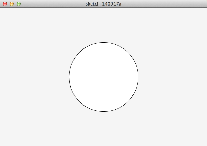Click gray canvas area above the circle
Screen dimensions: 207x146
click(x=103, y=25)
